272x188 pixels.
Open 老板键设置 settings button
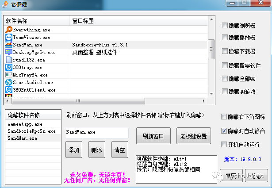[194, 136]
